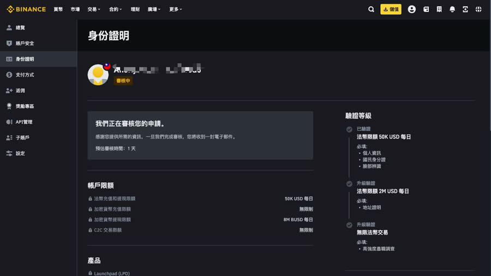Viewport: 491px width, 276px height.
Task: Click the yellow 儲值 deposit button
Action: pyautogui.click(x=391, y=9)
